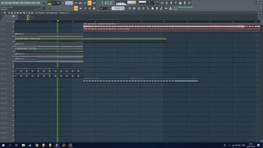263x148 pixels.
Task: Open the Pattern 10 selector dropdown
Action: [x=118, y=8]
